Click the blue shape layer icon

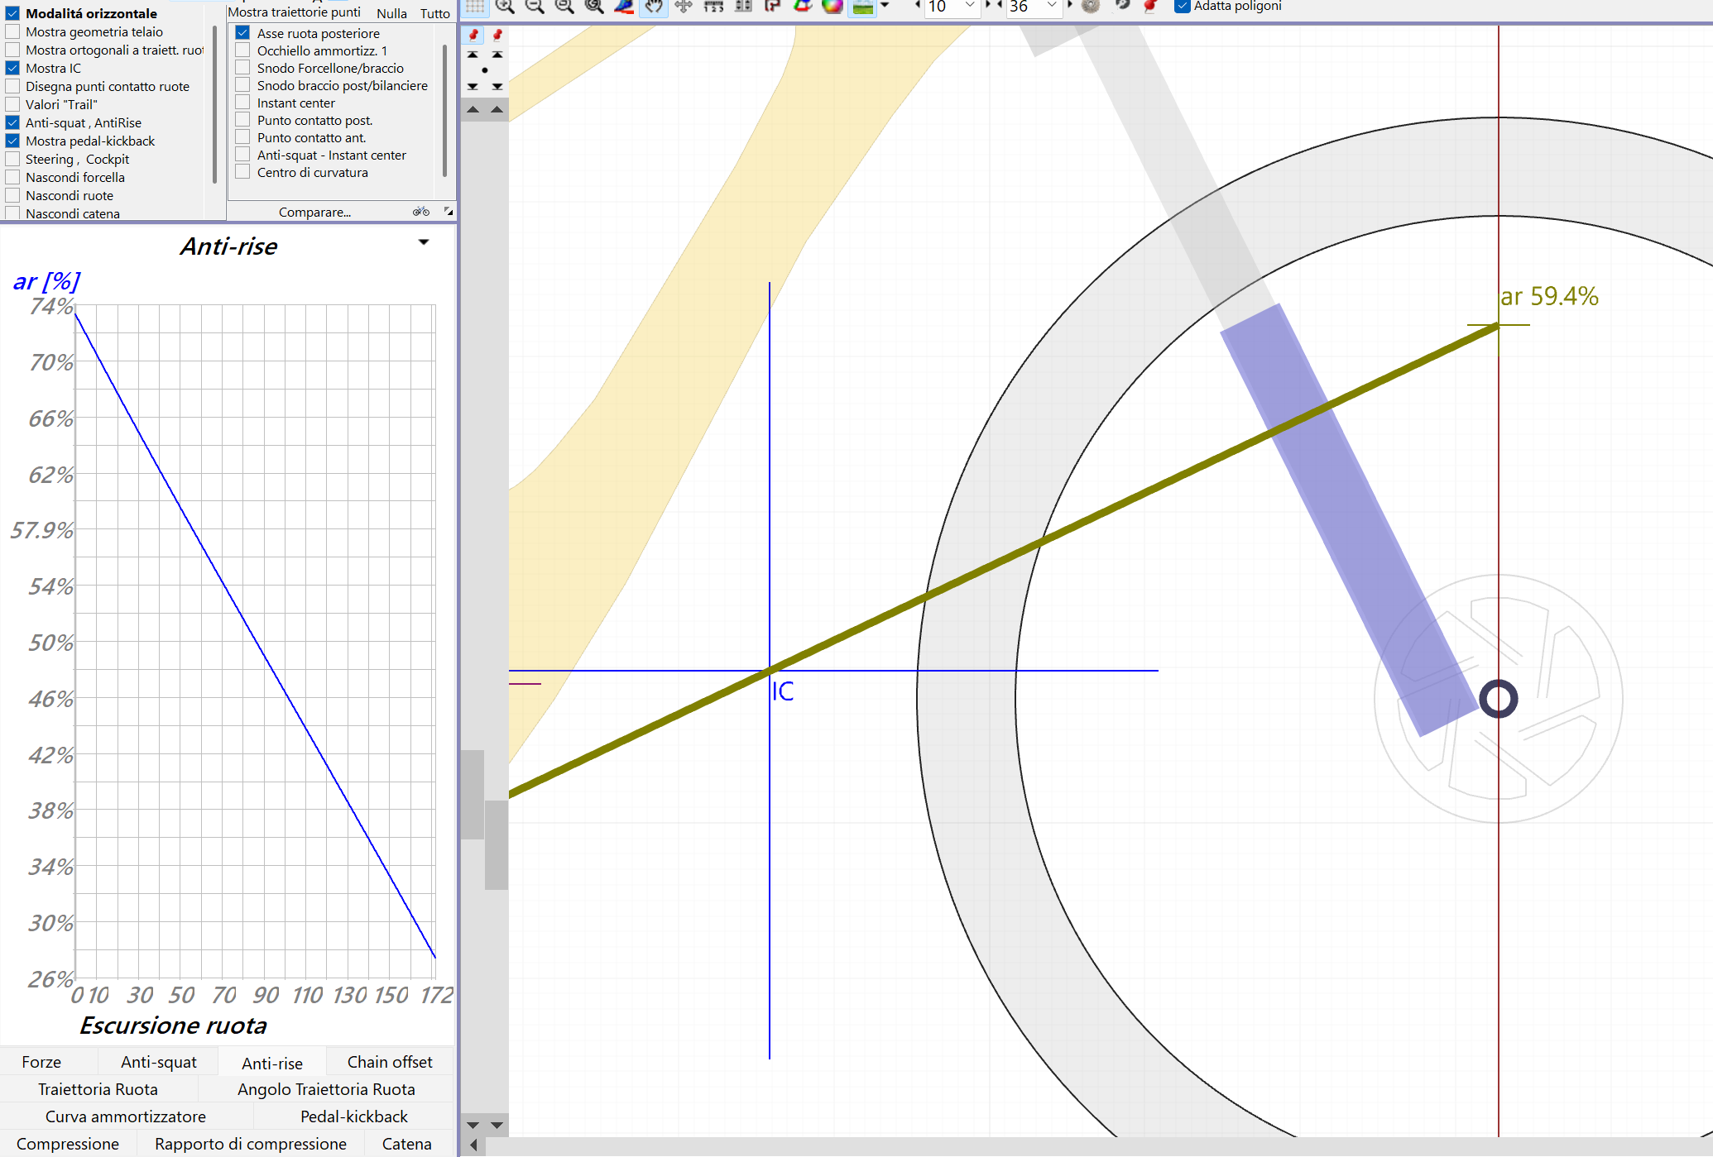(624, 6)
